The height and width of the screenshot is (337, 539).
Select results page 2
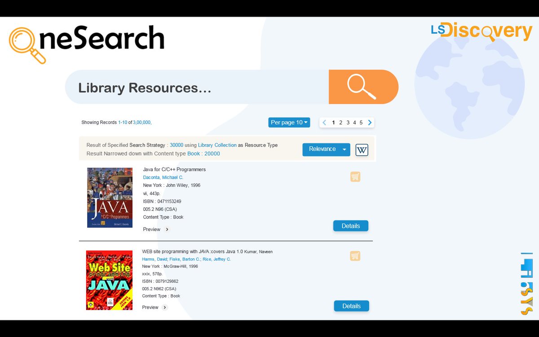pyautogui.click(x=340, y=122)
